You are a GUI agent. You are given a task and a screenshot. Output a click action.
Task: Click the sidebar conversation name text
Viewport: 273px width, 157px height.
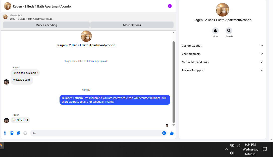click(222, 20)
